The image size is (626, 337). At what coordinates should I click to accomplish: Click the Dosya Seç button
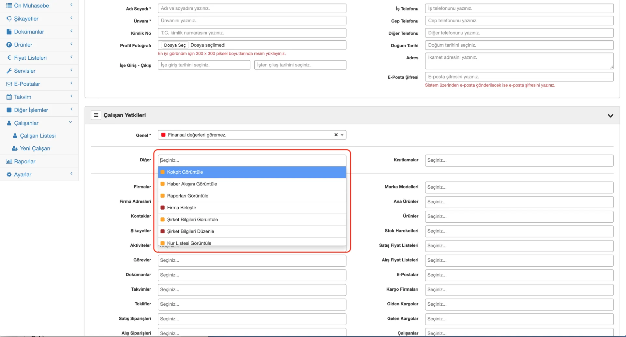(x=175, y=45)
